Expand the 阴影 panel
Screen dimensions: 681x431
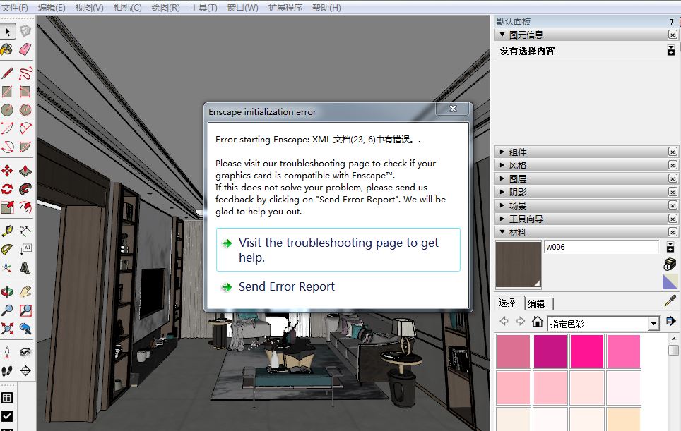pyautogui.click(x=517, y=193)
